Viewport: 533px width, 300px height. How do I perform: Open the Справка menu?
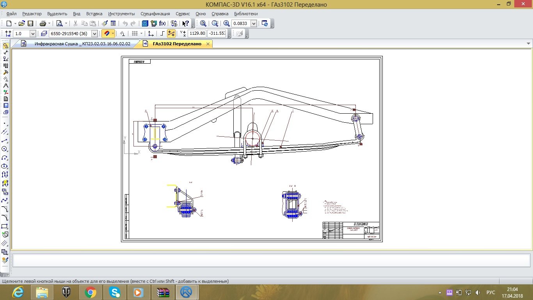[220, 14]
